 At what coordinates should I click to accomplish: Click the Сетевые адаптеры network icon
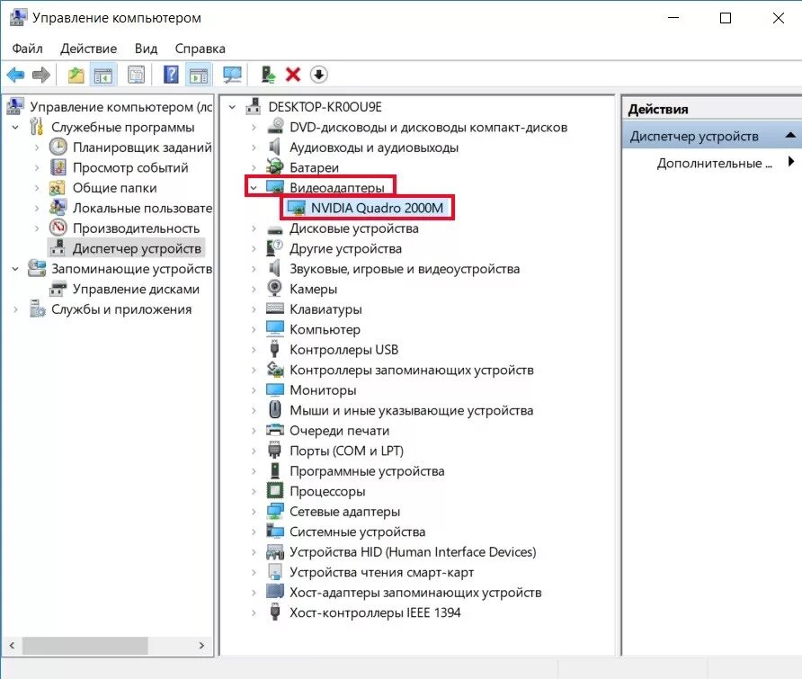point(274,511)
